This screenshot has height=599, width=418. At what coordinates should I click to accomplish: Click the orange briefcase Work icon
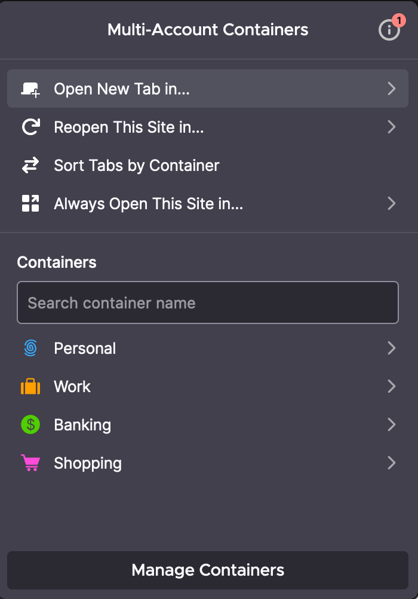(30, 386)
